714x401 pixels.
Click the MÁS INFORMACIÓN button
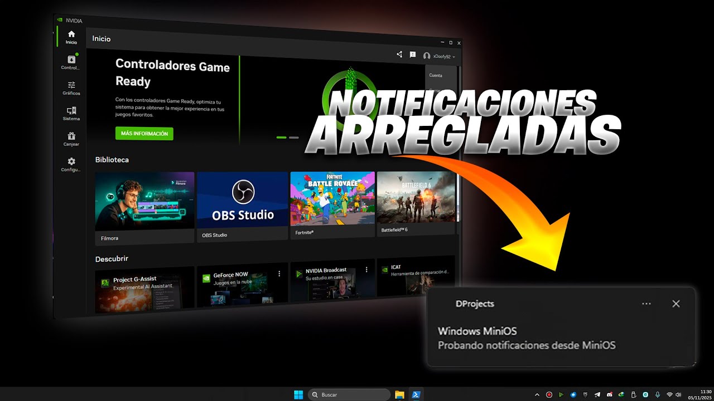point(144,134)
